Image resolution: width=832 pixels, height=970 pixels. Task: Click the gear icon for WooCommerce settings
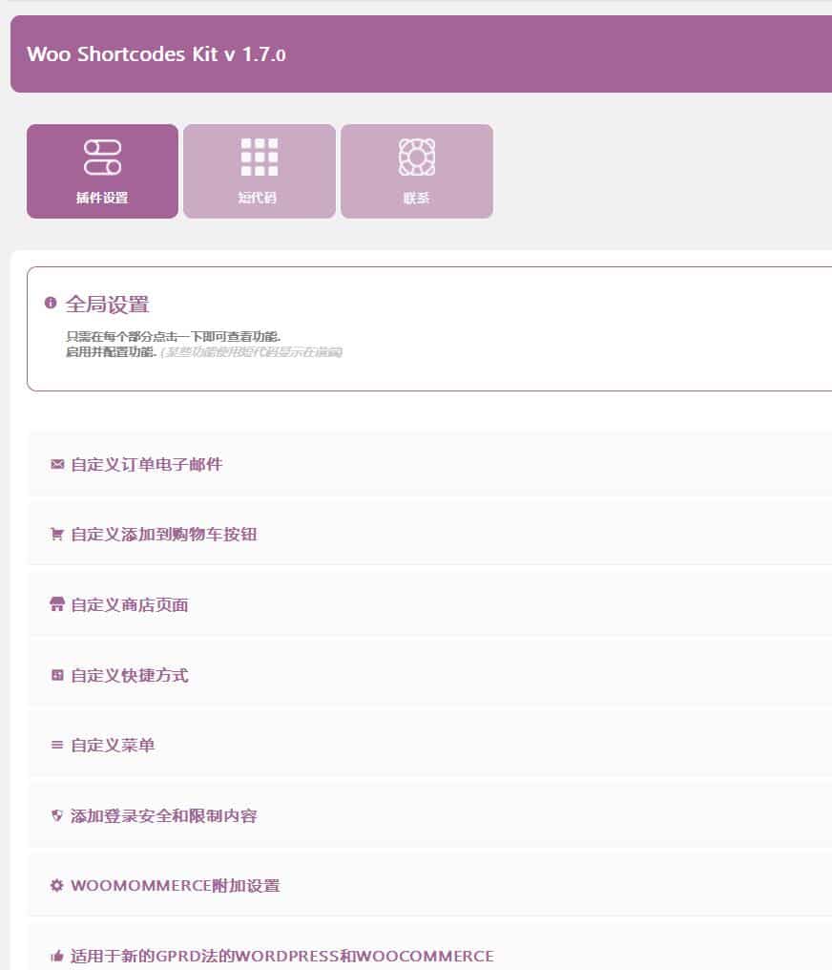(57, 885)
